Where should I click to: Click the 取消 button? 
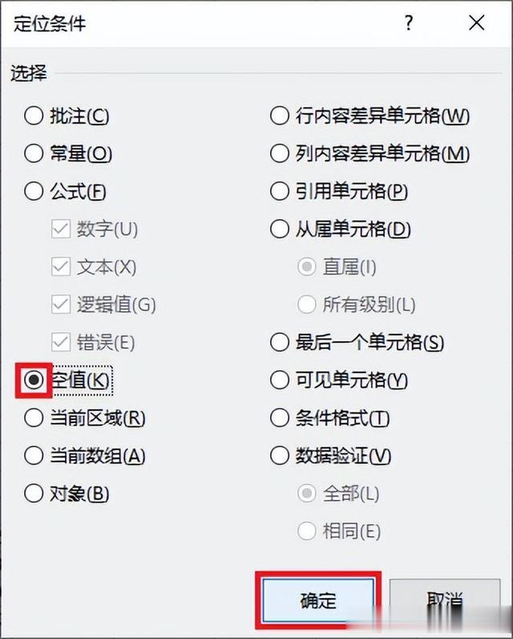point(445,600)
